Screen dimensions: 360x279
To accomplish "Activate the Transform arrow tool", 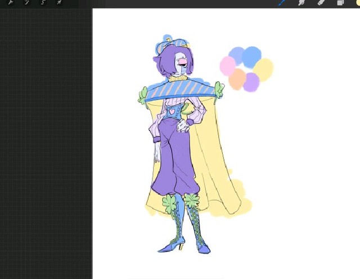I will tap(59, 3).
